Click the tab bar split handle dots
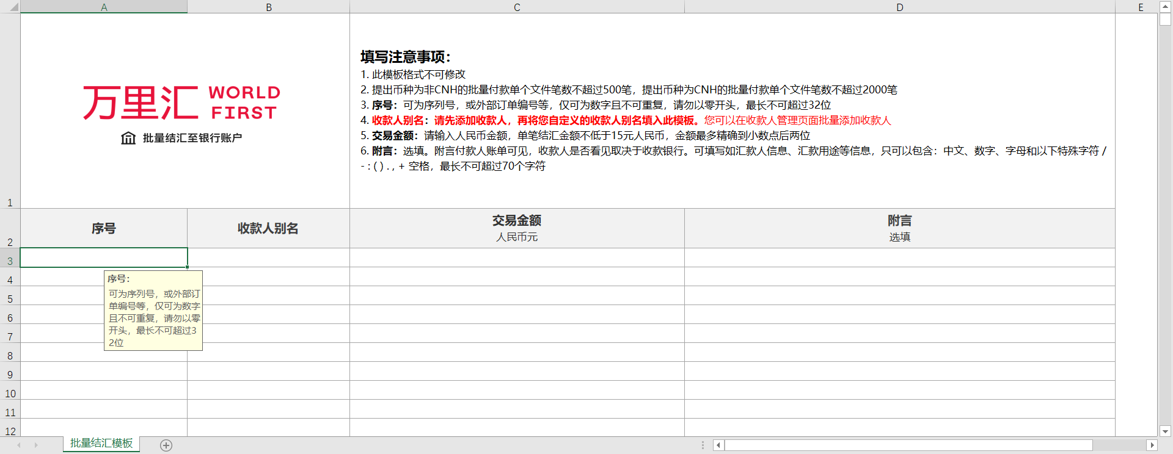This screenshot has width=1173, height=454. pyautogui.click(x=703, y=445)
